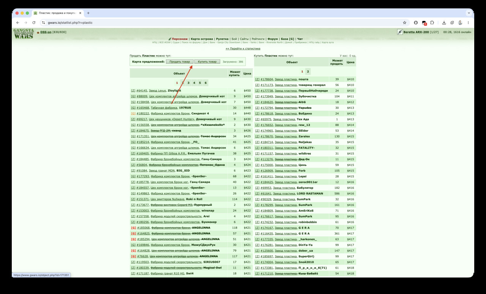Click the extension icon with red badge 1

[424, 23]
